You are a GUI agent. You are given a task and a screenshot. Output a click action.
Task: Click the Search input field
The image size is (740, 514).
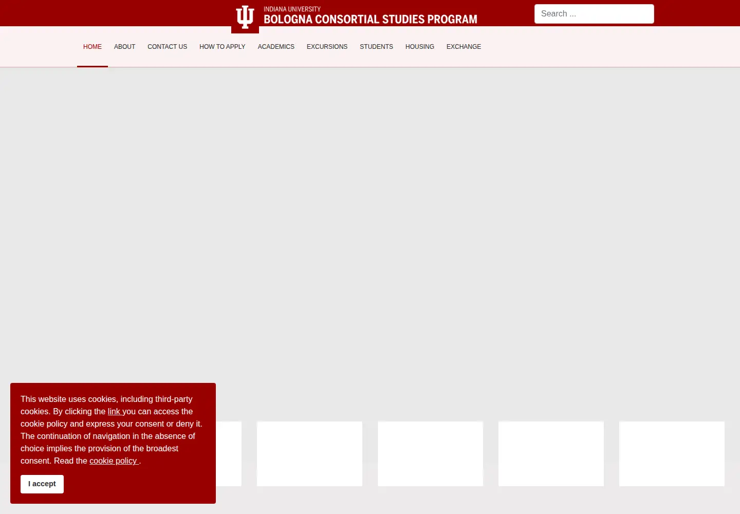[x=594, y=14]
